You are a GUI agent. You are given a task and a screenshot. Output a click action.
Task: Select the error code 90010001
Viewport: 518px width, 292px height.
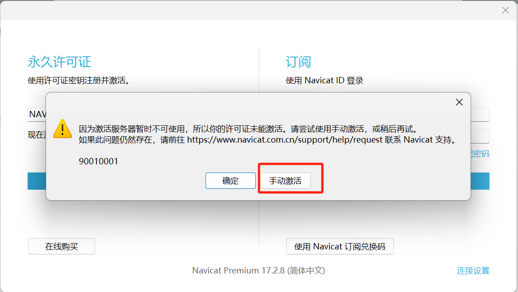pyautogui.click(x=98, y=161)
